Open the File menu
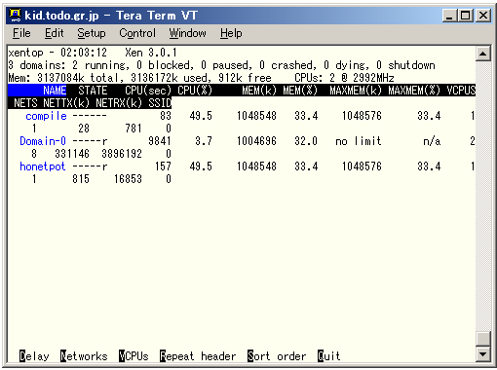 click(21, 33)
